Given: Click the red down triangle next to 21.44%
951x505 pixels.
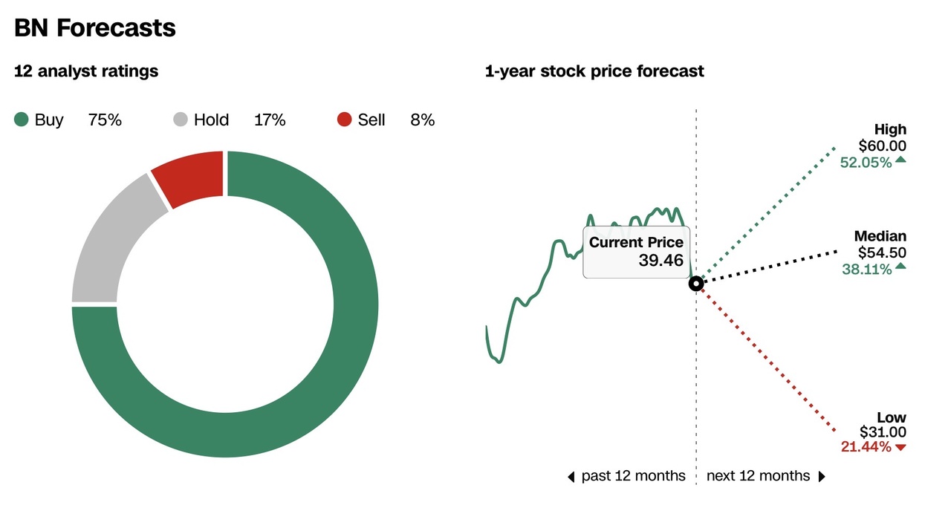Looking at the screenshot, I should coord(900,447).
